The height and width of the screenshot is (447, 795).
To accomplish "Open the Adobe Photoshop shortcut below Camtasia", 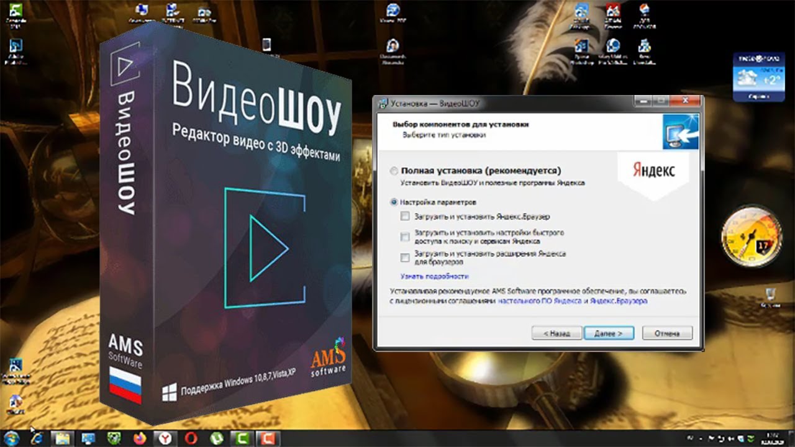I will (15, 52).
